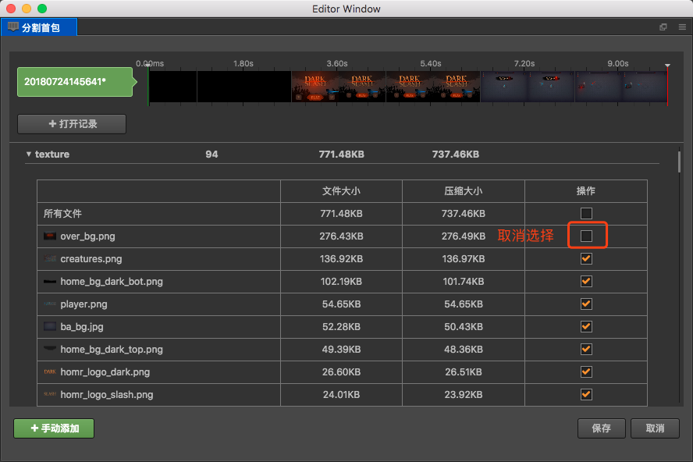This screenshot has width=693, height=462.
Task: Click the creatures.png file name
Action: pyautogui.click(x=91, y=258)
